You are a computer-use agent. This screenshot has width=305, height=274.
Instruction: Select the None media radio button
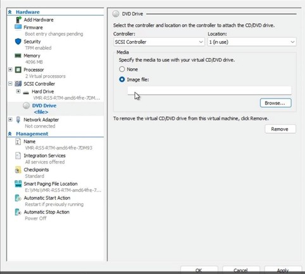point(122,69)
